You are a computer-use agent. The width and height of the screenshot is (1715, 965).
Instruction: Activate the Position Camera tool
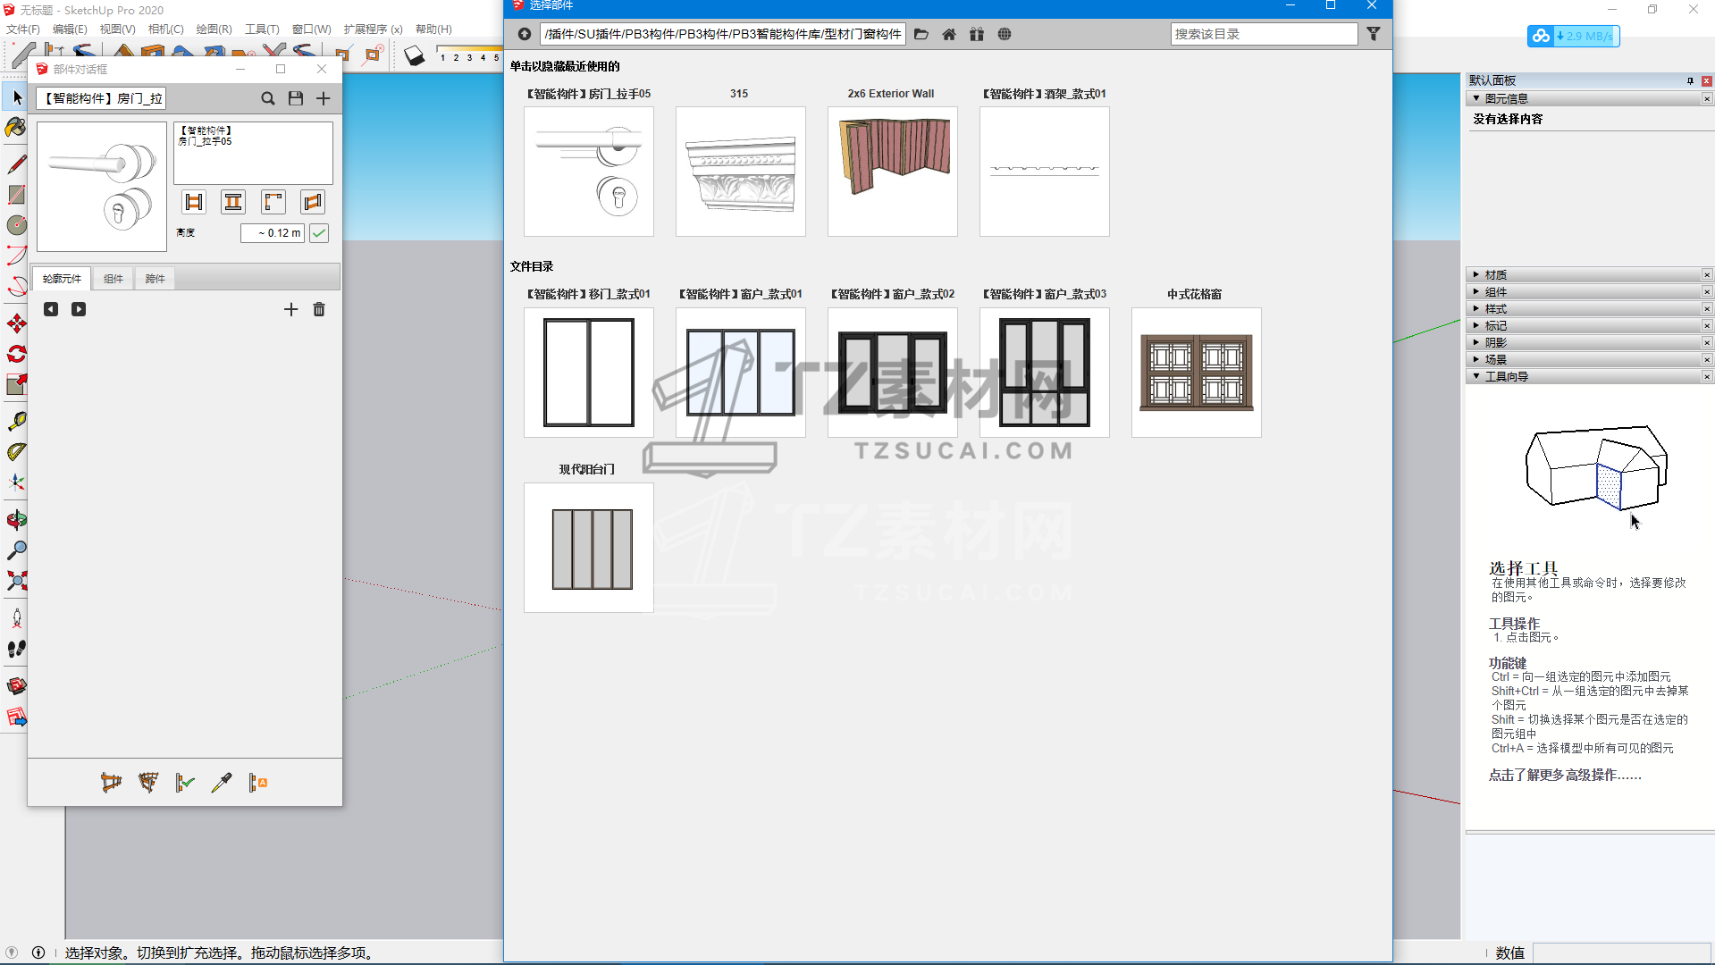tap(16, 617)
